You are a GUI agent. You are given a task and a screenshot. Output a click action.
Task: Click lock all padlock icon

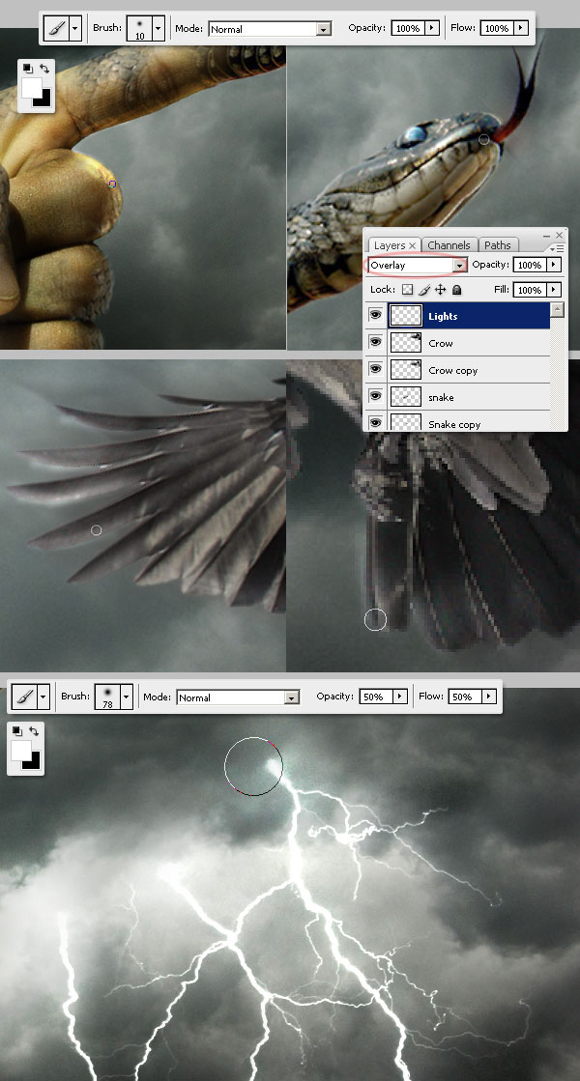point(456,290)
